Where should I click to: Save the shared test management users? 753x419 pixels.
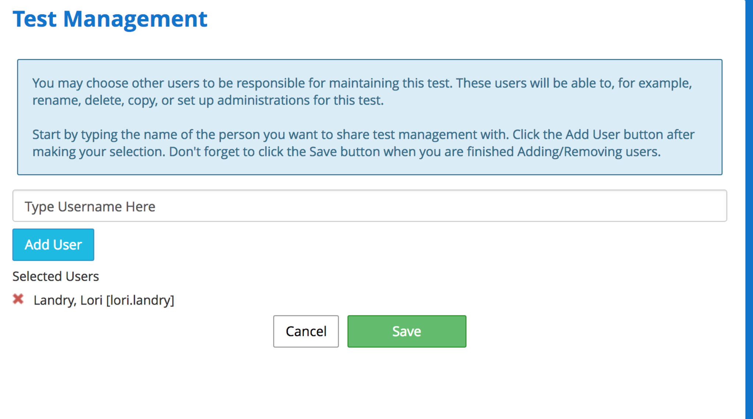pyautogui.click(x=407, y=331)
